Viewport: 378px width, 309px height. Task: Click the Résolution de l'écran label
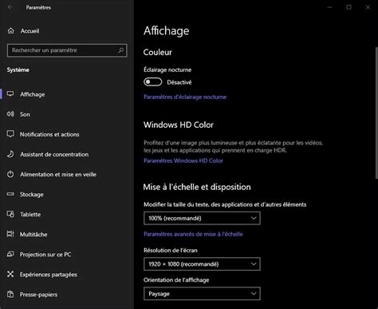pyautogui.click(x=171, y=250)
